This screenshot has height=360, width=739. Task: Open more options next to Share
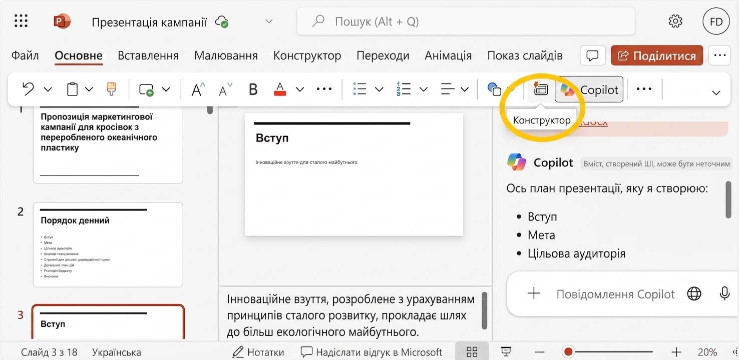719,55
